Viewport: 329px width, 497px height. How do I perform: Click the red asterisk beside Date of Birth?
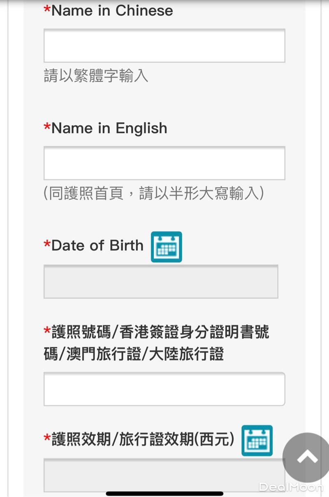[x=47, y=245]
